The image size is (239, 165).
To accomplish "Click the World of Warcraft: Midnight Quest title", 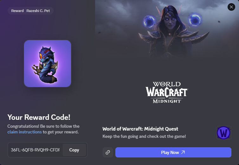I will [x=140, y=129].
